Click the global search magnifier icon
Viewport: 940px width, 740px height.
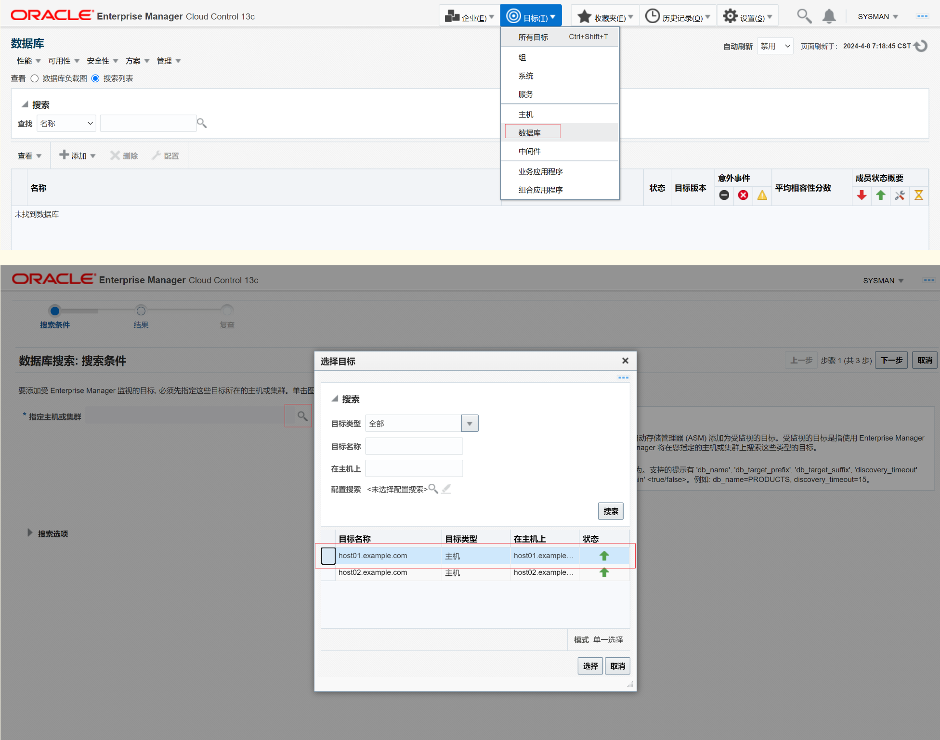tap(803, 16)
